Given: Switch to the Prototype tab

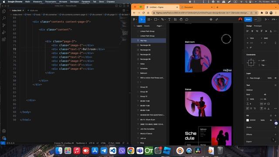Looking at the screenshot, I should (258, 26).
